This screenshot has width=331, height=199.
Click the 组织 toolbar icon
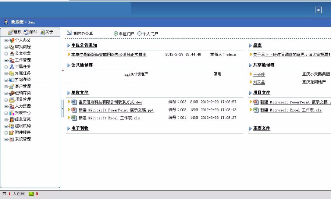pos(10,32)
